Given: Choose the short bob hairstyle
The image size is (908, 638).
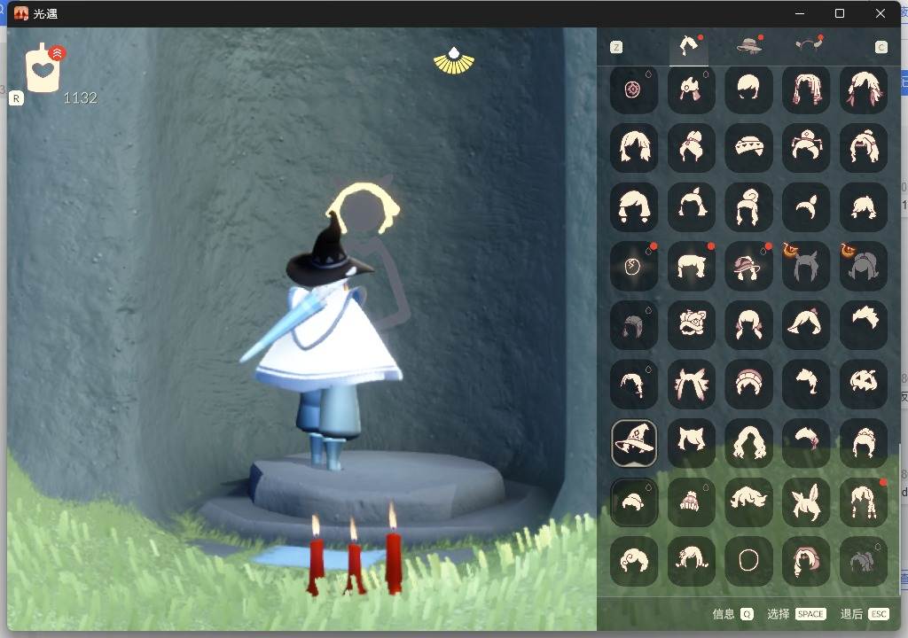Looking at the screenshot, I should click(748, 89).
